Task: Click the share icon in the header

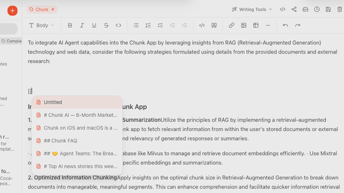Action: tap(294, 10)
